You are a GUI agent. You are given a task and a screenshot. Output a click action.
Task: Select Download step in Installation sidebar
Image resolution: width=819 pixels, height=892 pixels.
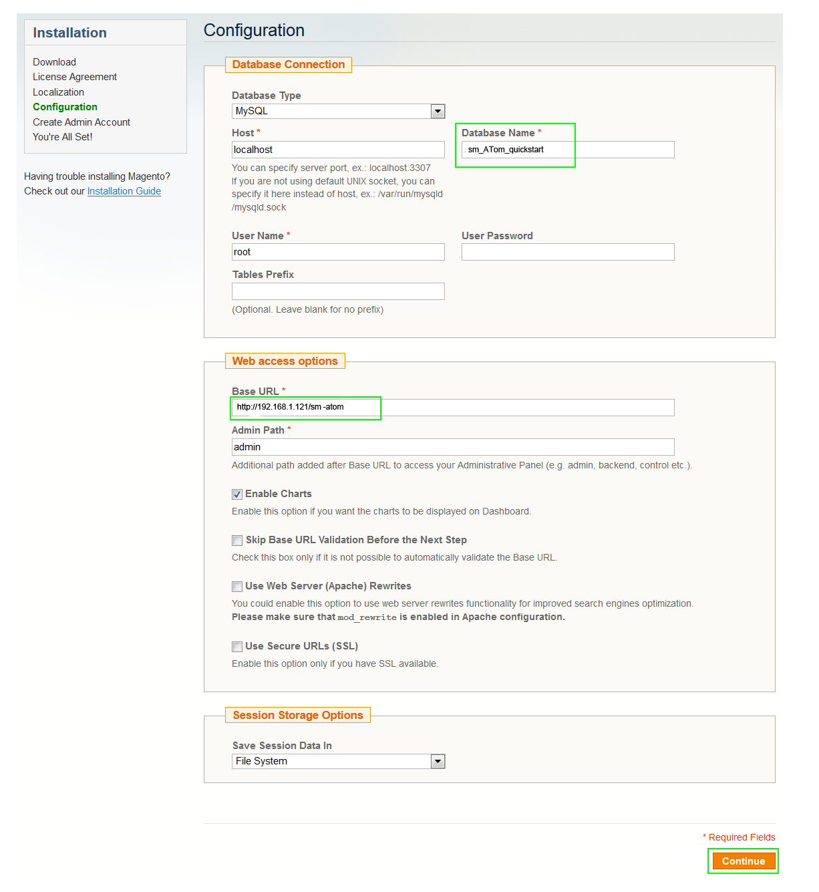pyautogui.click(x=54, y=62)
